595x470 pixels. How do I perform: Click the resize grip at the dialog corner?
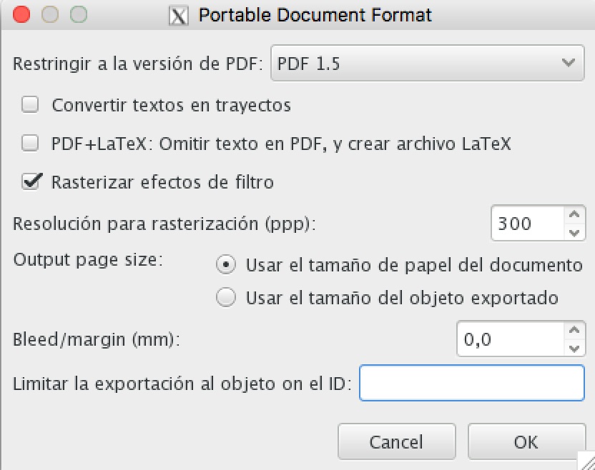[587, 462]
